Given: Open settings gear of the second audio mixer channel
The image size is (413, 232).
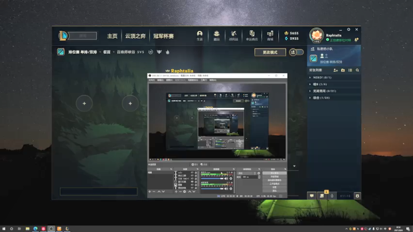Looking at the screenshot, I should pos(231,189).
